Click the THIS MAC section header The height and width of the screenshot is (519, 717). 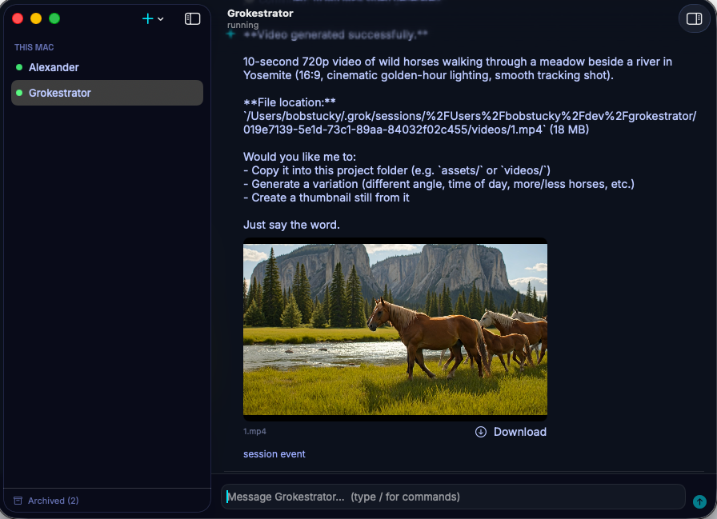pos(34,47)
